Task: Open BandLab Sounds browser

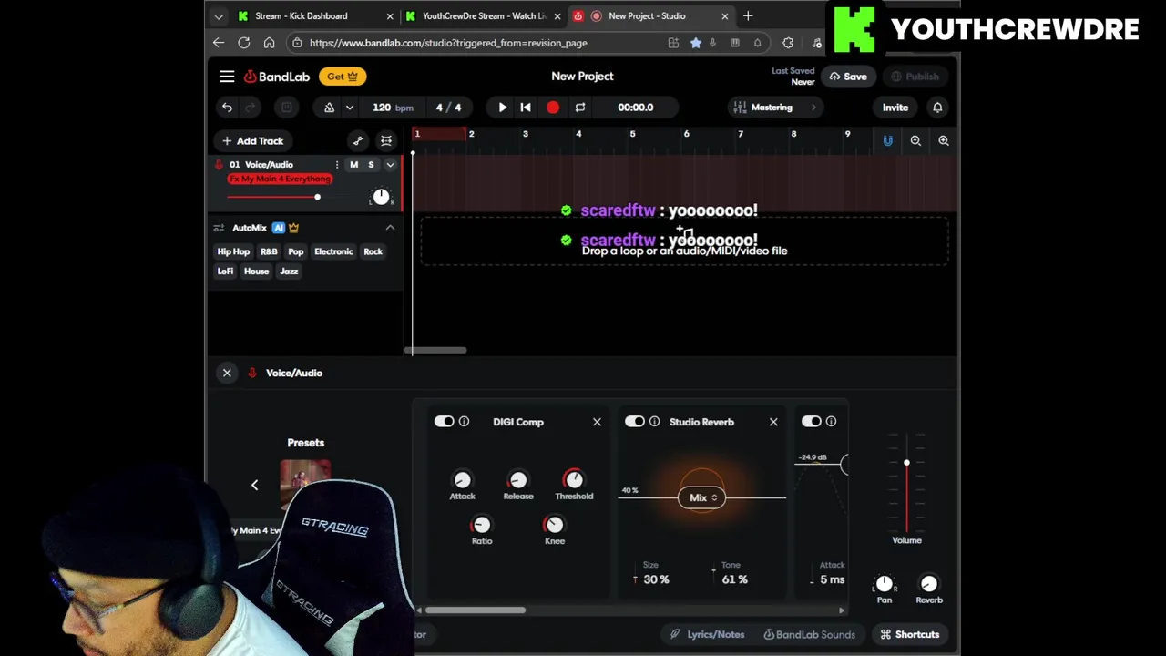Action: pyautogui.click(x=810, y=634)
